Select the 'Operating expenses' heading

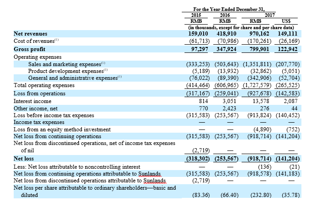[37, 57]
